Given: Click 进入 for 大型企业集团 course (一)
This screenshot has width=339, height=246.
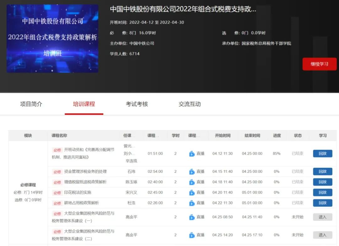Looking at the screenshot, I should point(322,217).
